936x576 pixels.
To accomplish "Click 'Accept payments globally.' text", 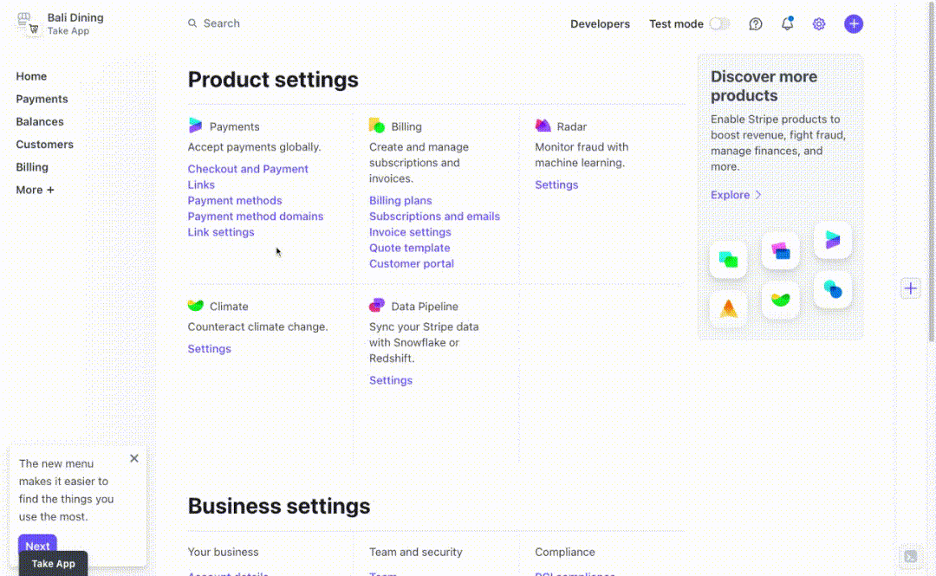I will point(254,147).
